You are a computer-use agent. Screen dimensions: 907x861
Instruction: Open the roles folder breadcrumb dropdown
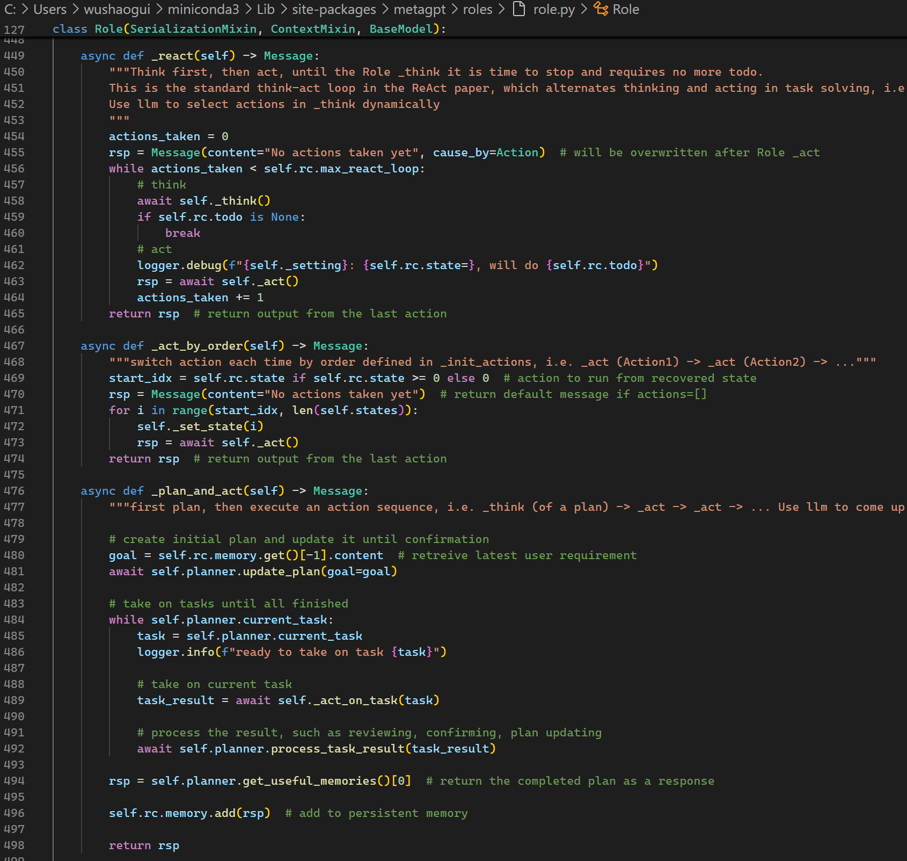pos(477,9)
